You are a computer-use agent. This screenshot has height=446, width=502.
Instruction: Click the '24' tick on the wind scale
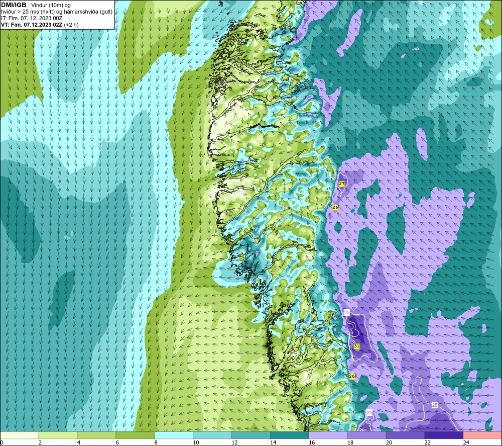tap(466, 442)
